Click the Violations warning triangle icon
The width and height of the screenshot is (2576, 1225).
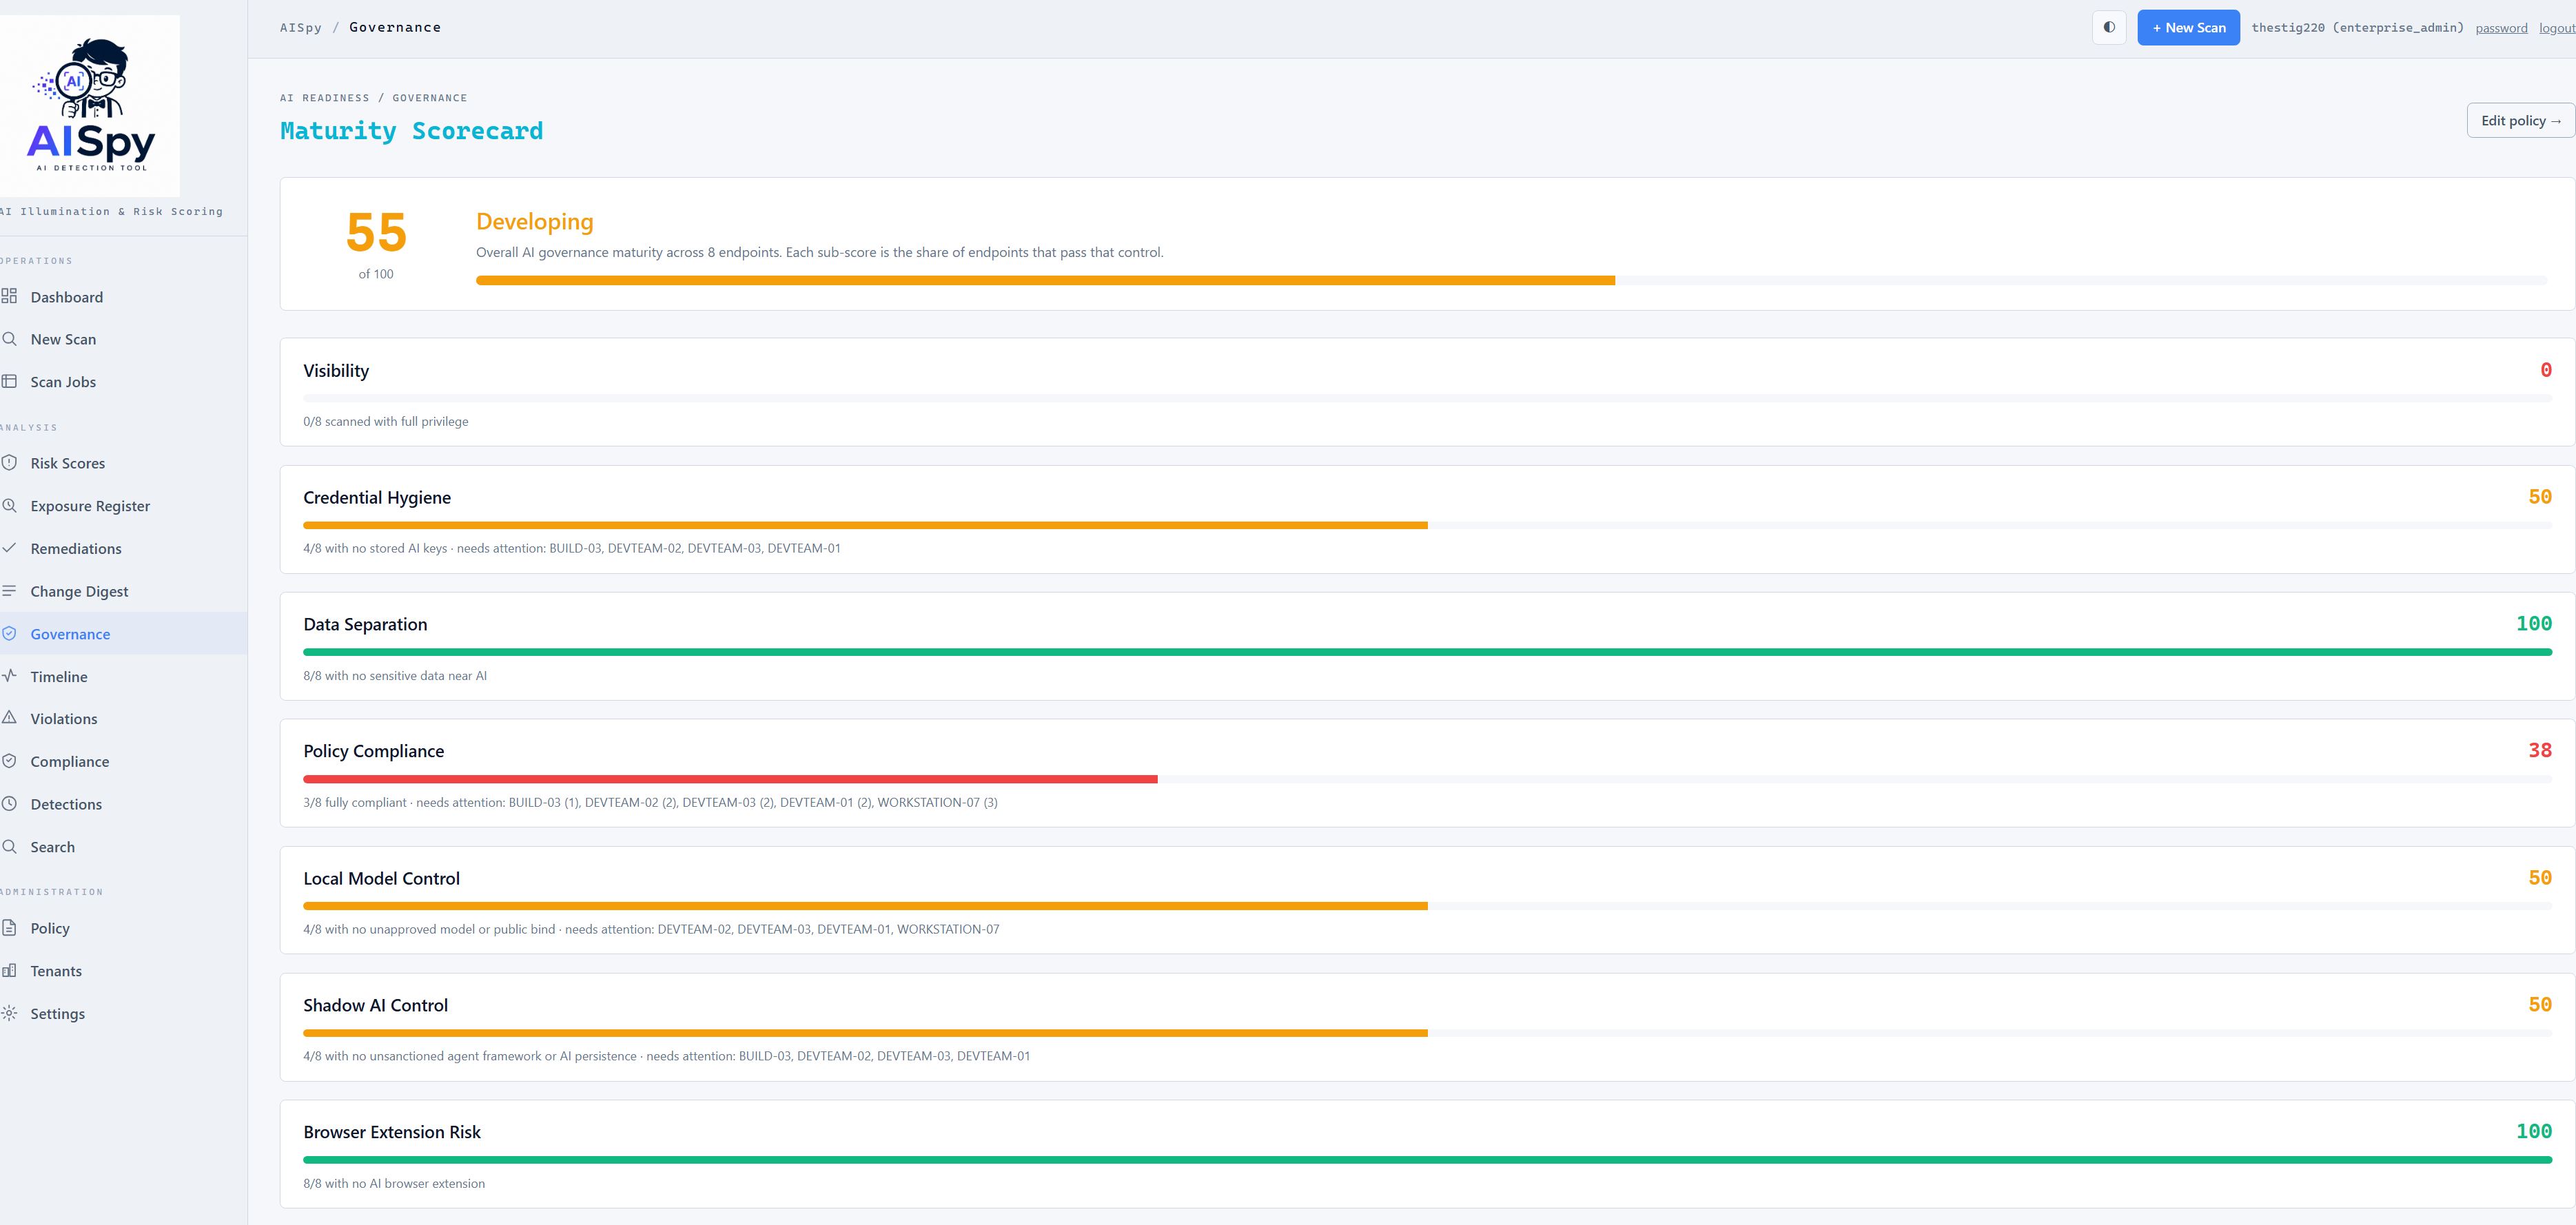click(9, 718)
